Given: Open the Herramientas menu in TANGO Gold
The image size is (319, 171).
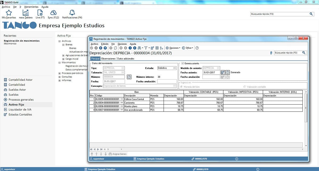Looking at the screenshot, I should click(x=31, y=7).
